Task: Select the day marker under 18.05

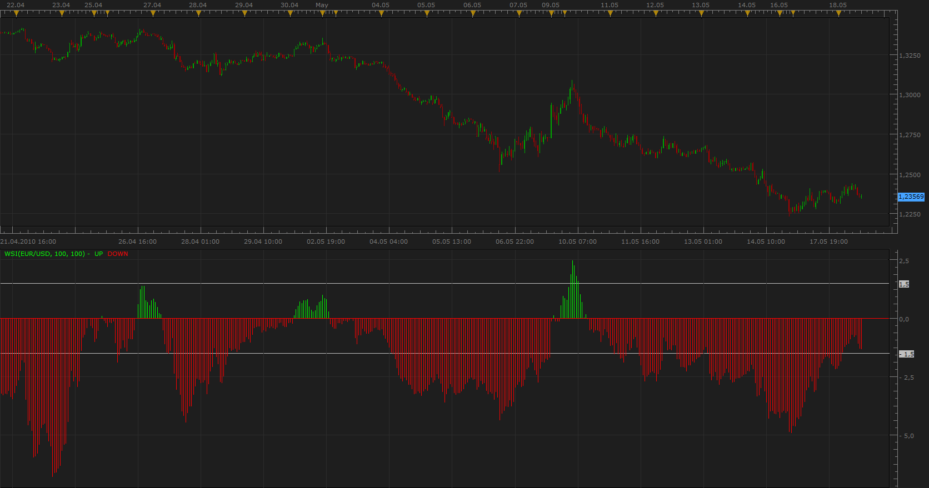Action: tap(839, 13)
